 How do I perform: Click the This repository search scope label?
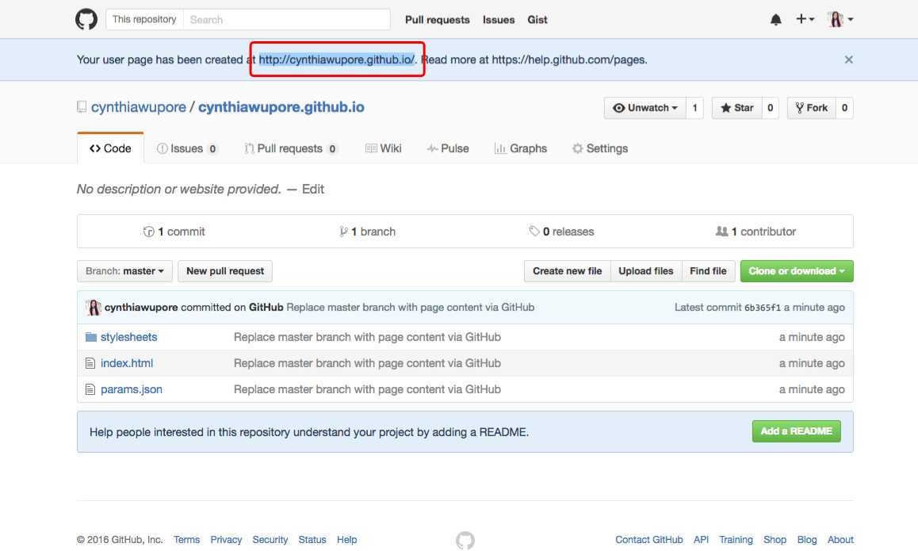click(x=144, y=19)
